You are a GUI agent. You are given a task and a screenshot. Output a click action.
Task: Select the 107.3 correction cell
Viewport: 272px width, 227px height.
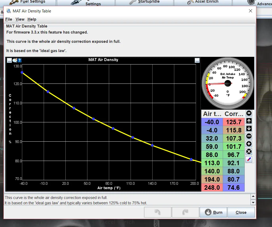234,138
